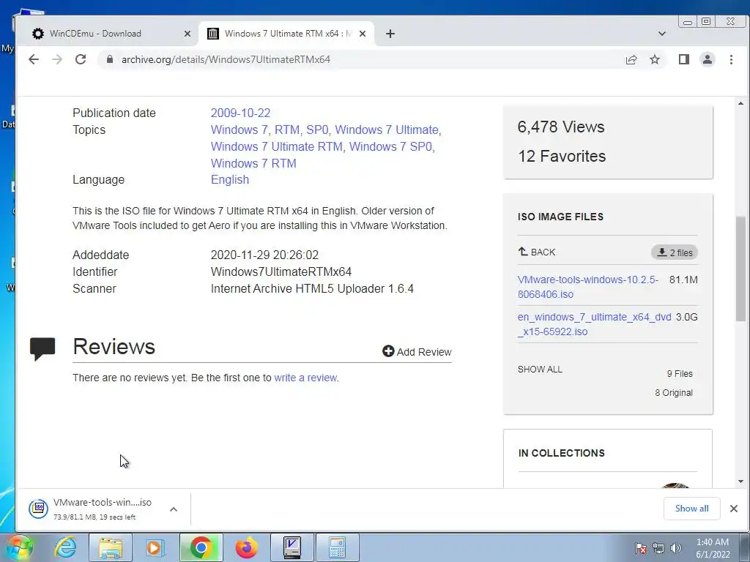Share this page via share icon
The image size is (750, 562).
pos(631,59)
